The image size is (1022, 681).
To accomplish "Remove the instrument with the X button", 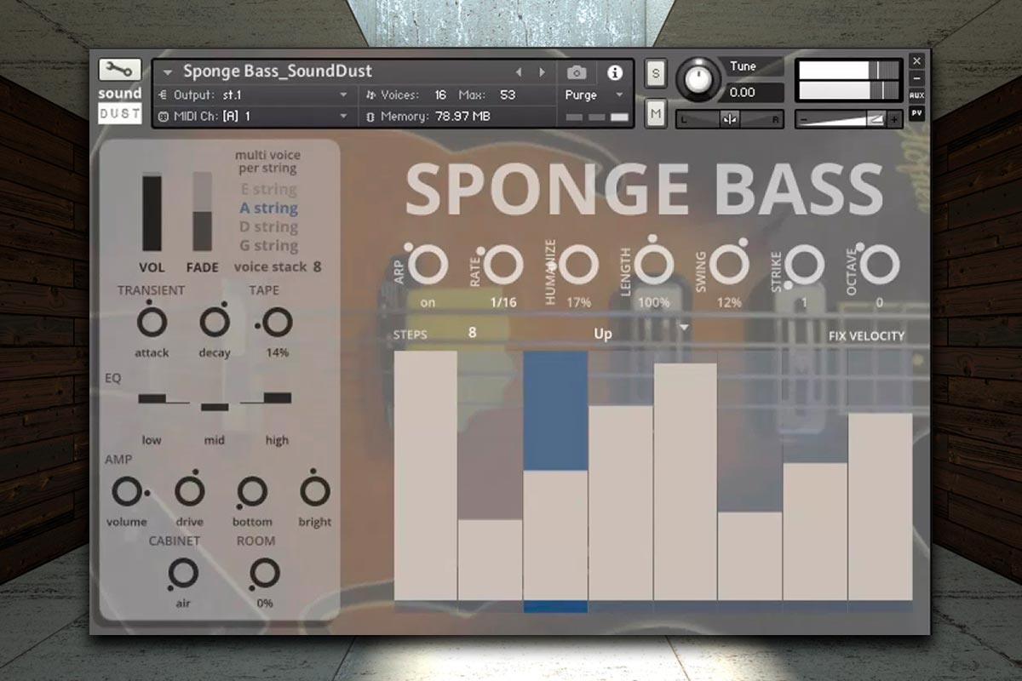I will (x=916, y=61).
